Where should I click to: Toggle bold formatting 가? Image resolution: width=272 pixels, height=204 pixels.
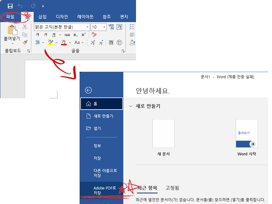pyautogui.click(x=37, y=35)
